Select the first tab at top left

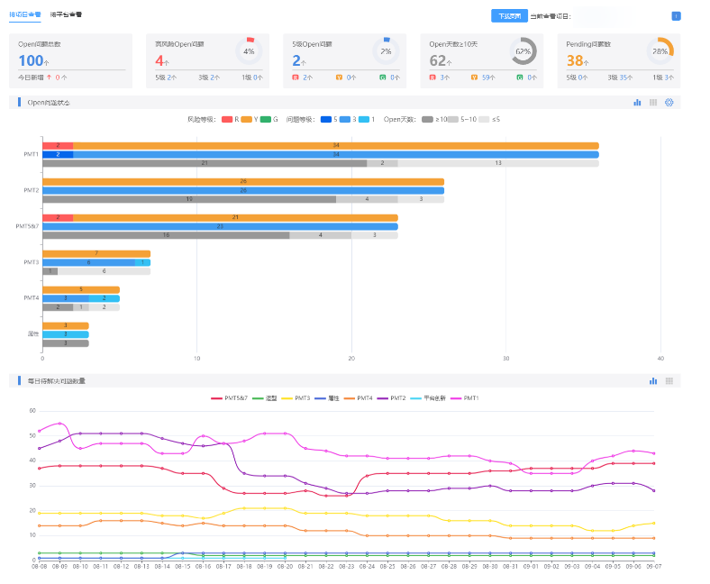25,15
